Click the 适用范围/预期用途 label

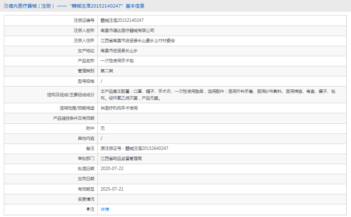click(77, 108)
